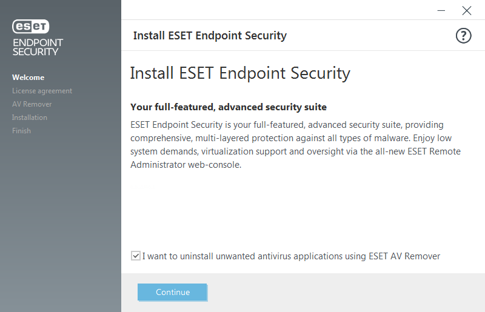Select the AV Remover sidebar step
The image size is (485, 312).
32,104
